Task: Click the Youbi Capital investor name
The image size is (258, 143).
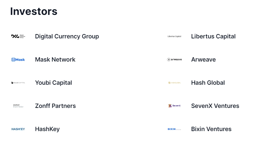Action: [x=53, y=83]
